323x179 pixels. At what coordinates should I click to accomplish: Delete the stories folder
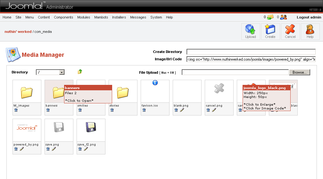[x=112, y=110]
